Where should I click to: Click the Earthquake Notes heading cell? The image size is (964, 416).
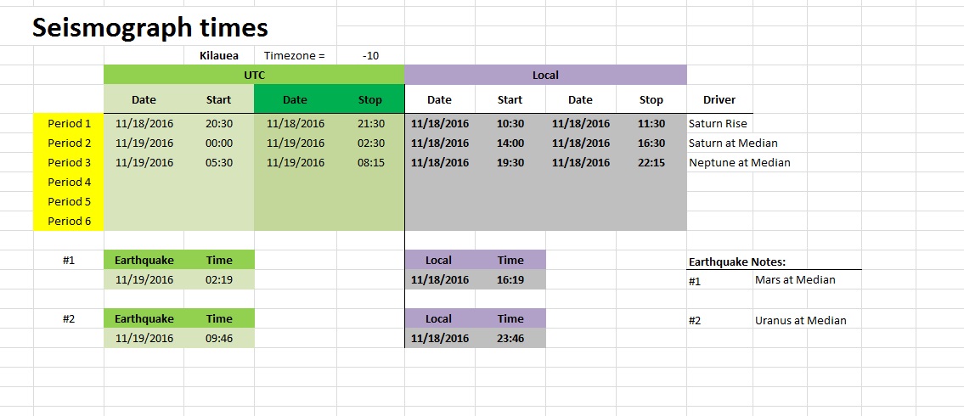click(x=736, y=262)
